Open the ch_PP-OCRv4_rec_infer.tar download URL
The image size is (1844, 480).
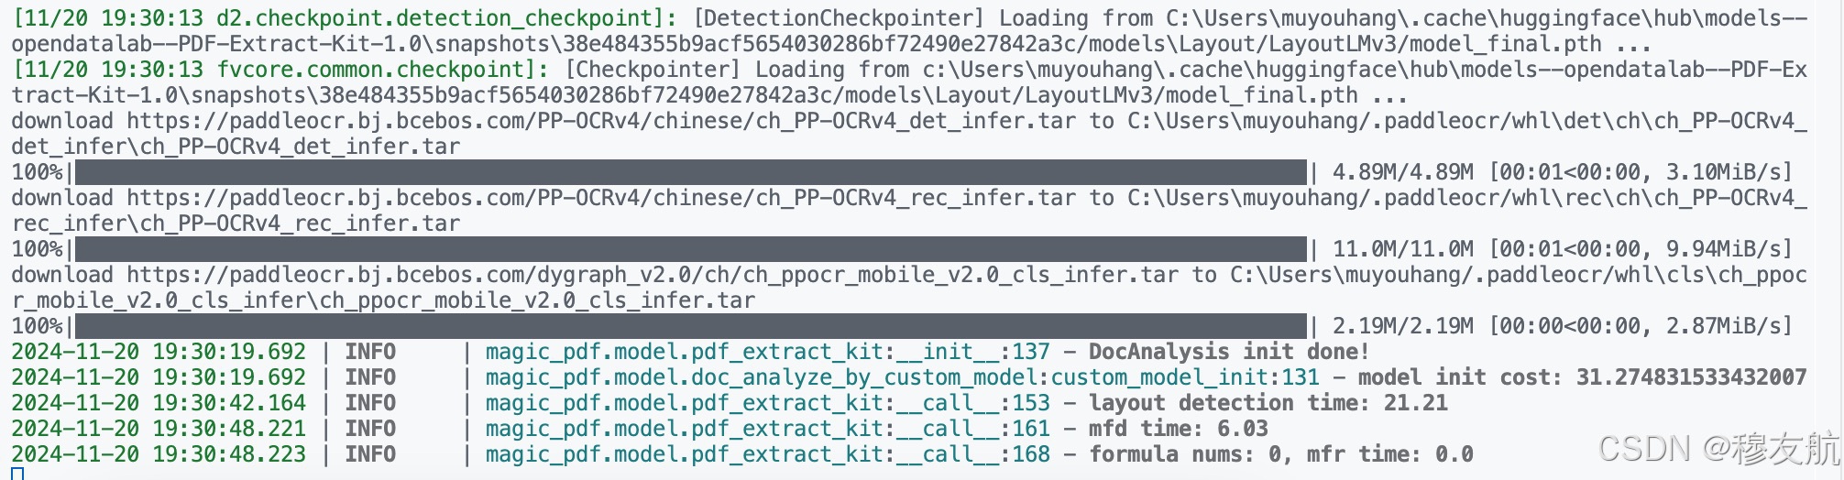click(600, 198)
